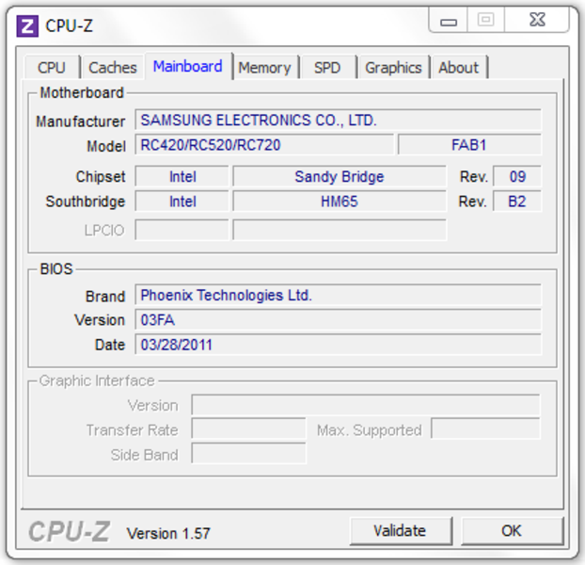Click the Validate button

point(401,531)
